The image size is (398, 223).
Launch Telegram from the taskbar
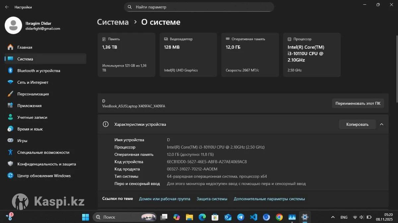[x=241, y=217]
